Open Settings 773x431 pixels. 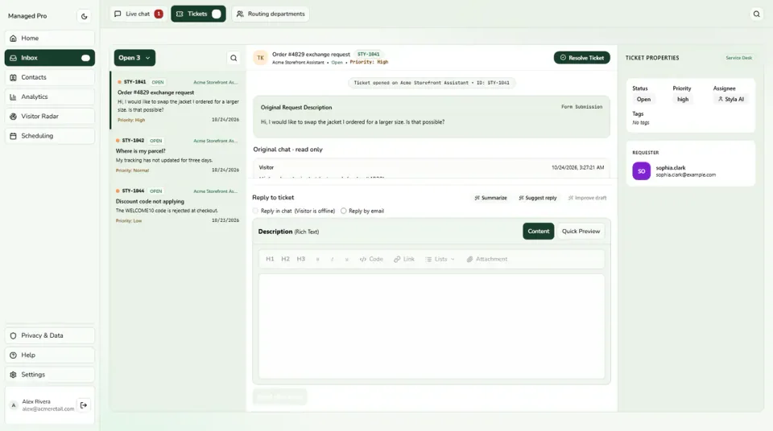pyautogui.click(x=50, y=375)
